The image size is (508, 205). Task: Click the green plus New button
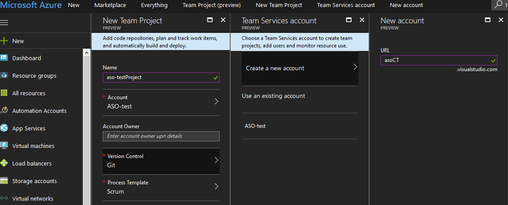coord(5,41)
